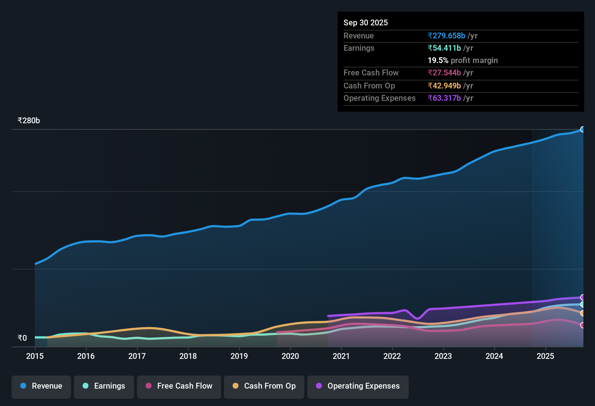Click the ₹63.317b Operating Expenses value
Image resolution: width=595 pixels, height=406 pixels.
(444, 98)
